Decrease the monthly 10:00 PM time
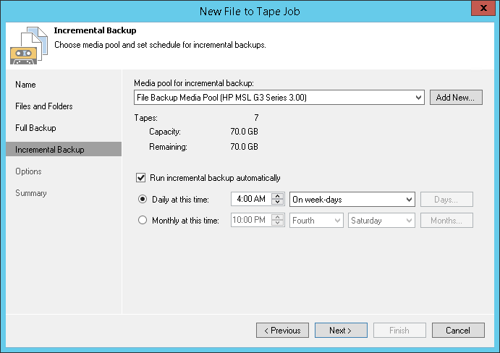The height and width of the screenshot is (353, 500). [278, 224]
